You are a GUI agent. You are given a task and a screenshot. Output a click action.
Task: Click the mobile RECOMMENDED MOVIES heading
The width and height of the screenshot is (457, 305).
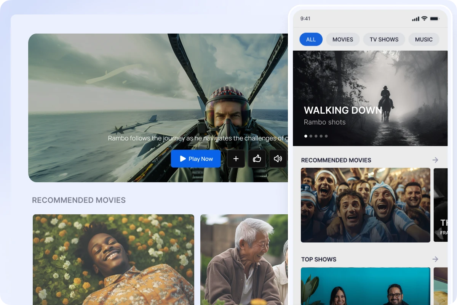click(336, 160)
